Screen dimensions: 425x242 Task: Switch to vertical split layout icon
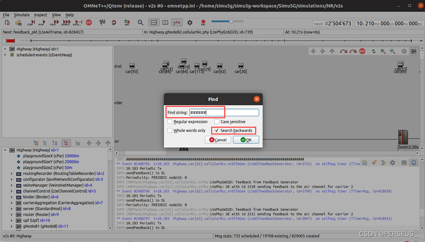coord(165,23)
